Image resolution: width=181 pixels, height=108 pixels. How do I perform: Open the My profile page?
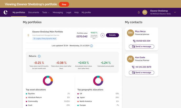86,12
